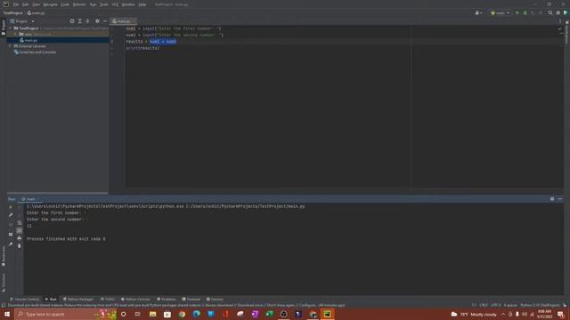Click the Expand All icon in Project panel
570x320 pixels.
click(x=79, y=21)
